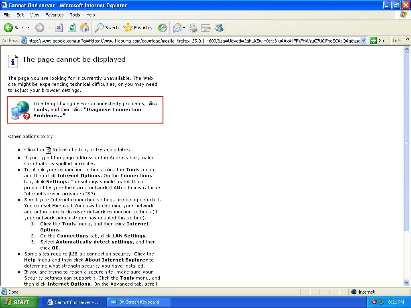Screen dimensions: 411x308
Task: Launch Messenger from the toolbar icon
Action: click(x=219, y=28)
